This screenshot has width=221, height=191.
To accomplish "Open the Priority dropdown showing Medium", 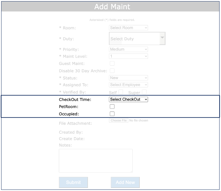I will pos(128,49).
